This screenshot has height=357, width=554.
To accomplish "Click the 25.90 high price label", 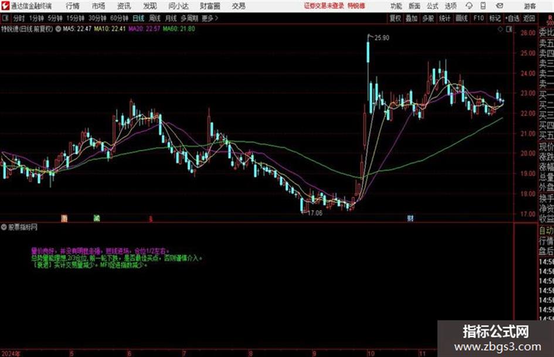I will [x=382, y=38].
